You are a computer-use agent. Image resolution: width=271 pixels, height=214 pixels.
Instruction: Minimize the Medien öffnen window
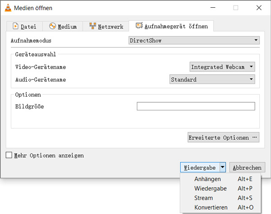coord(213,8)
